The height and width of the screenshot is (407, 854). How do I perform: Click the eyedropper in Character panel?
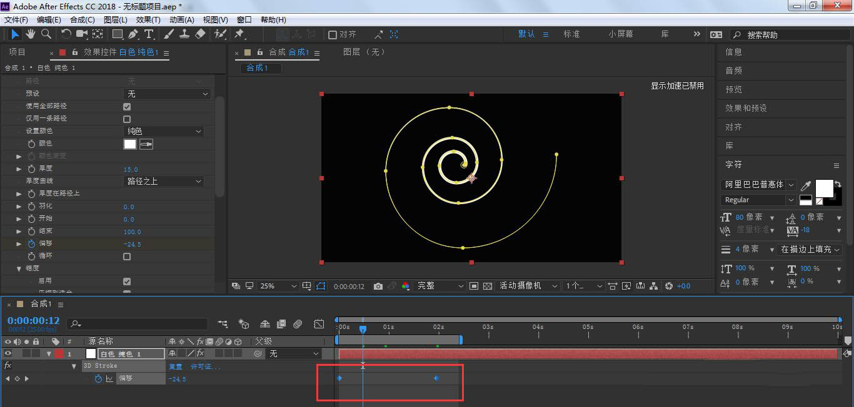point(806,185)
